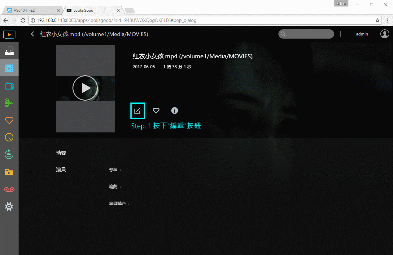Open the media converter sidebar icon
393x255 pixels.
(9, 154)
